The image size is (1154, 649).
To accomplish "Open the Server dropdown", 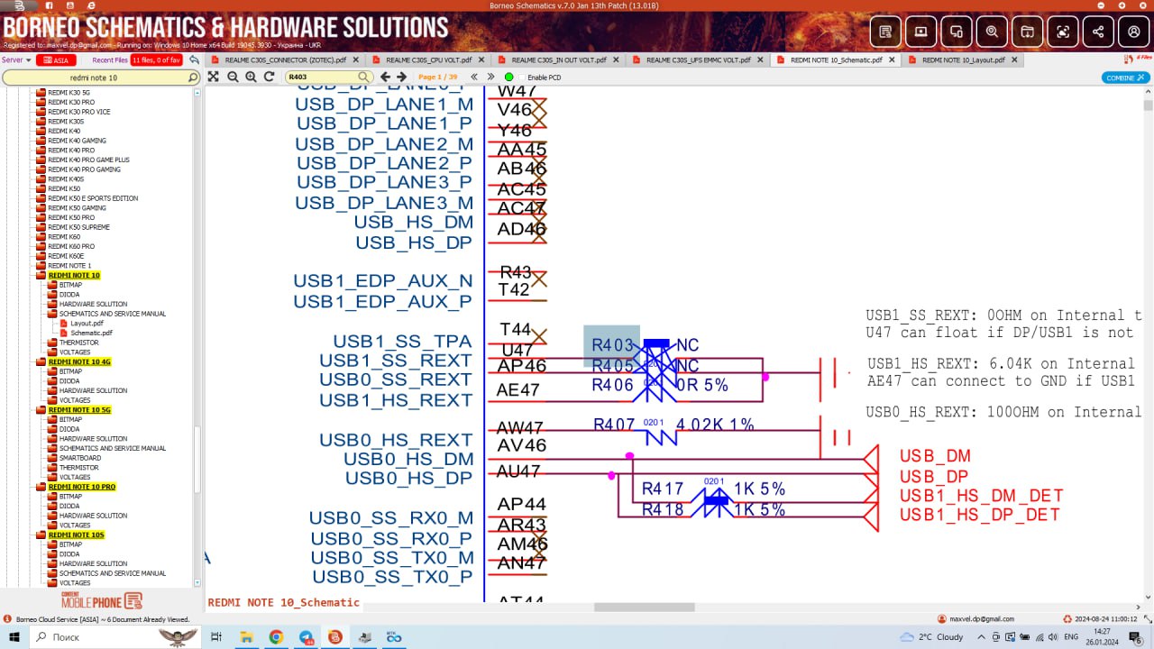I will pos(16,60).
